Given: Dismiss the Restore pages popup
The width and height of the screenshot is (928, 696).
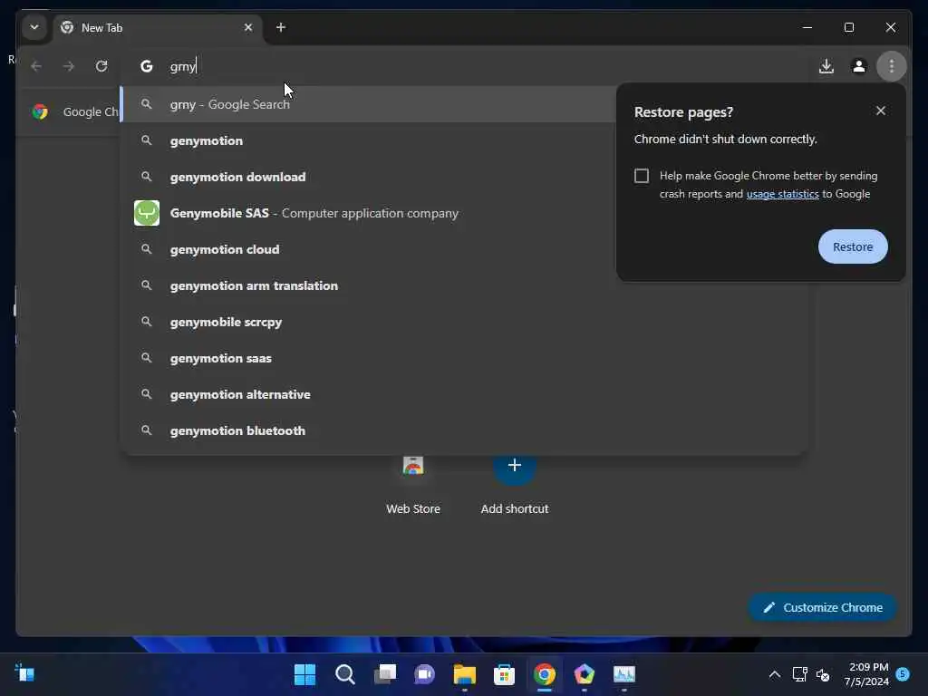Looking at the screenshot, I should click(x=881, y=111).
